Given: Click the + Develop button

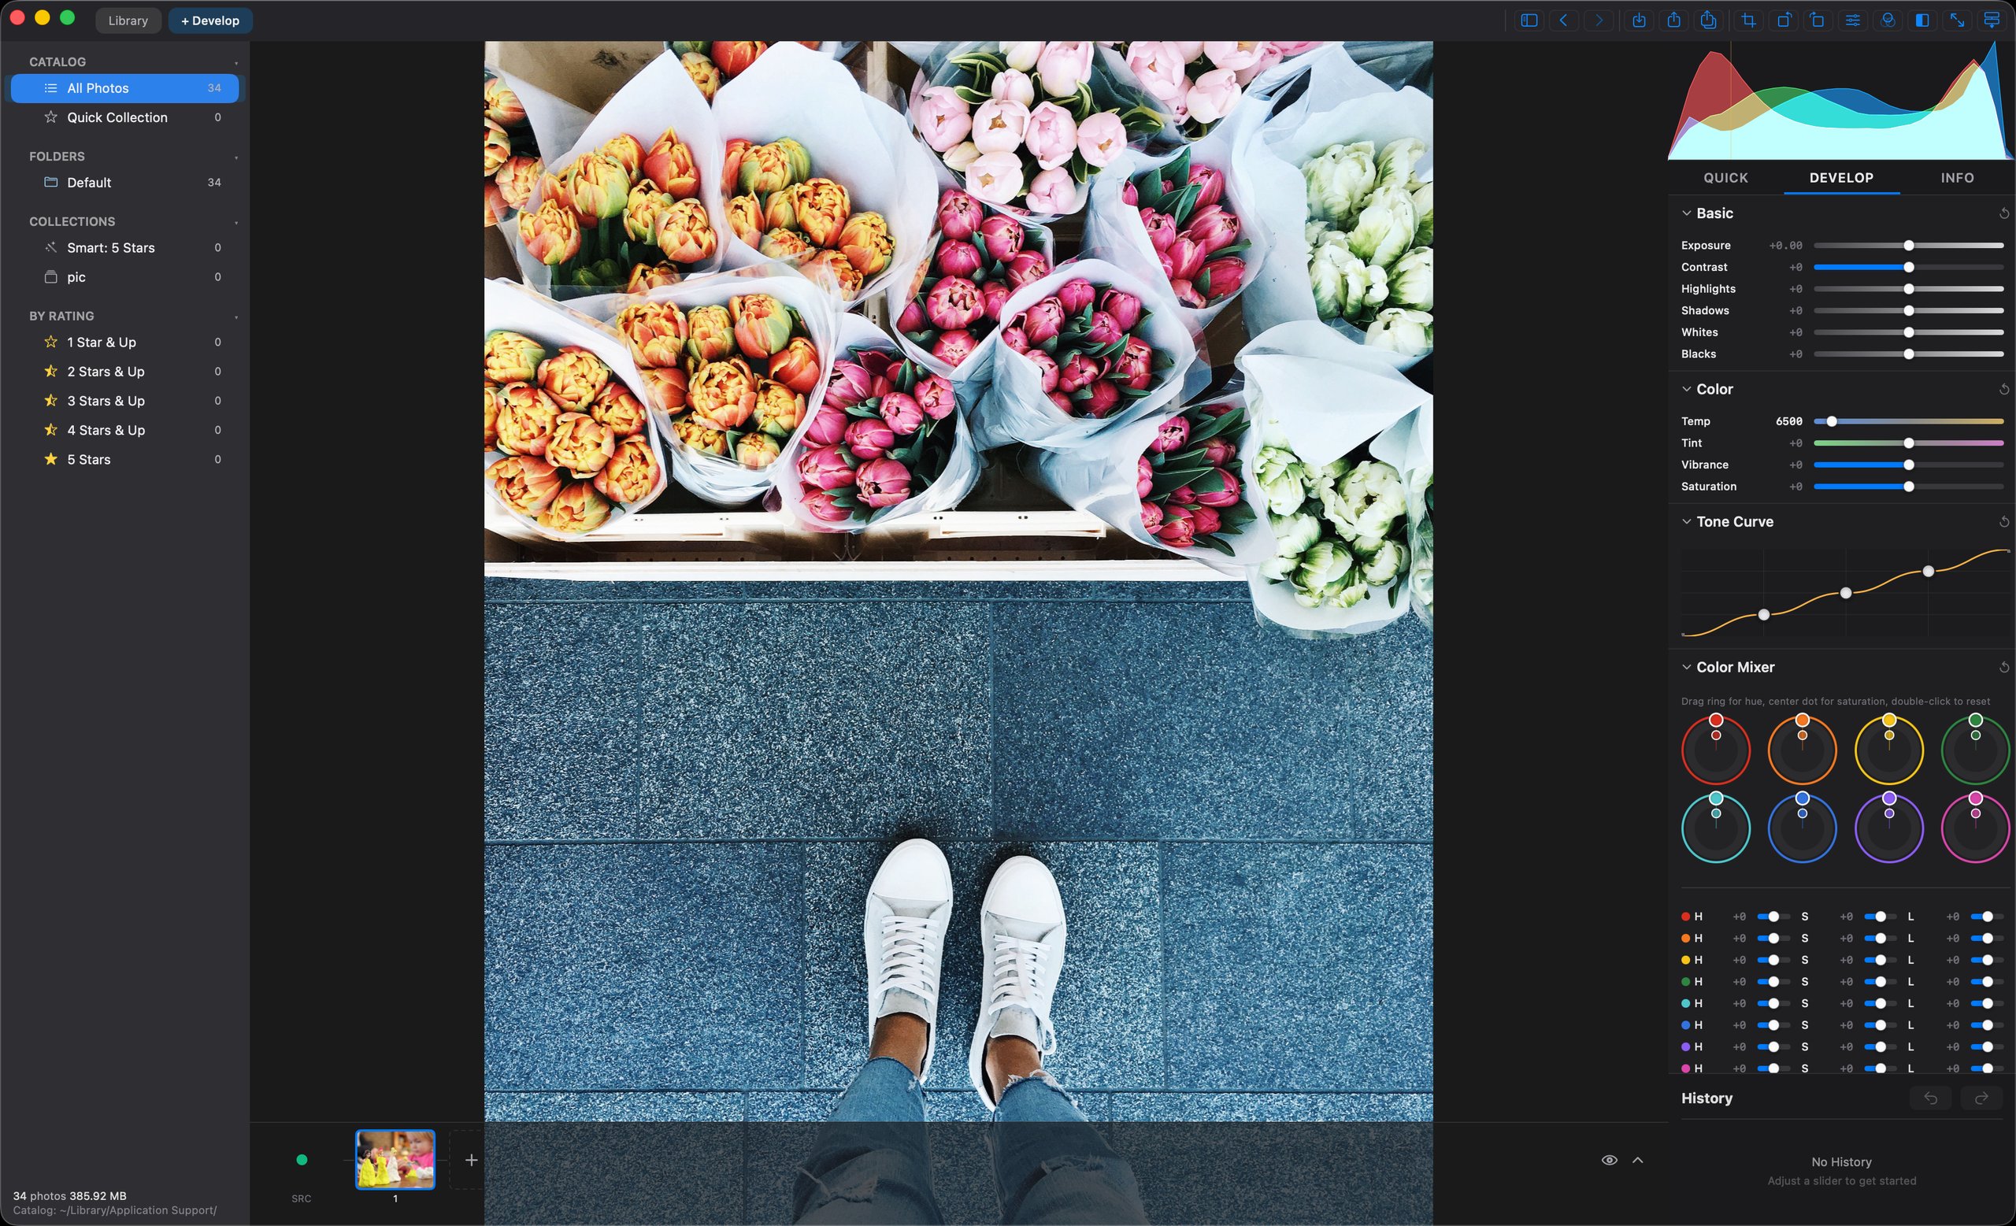Looking at the screenshot, I should pos(210,20).
